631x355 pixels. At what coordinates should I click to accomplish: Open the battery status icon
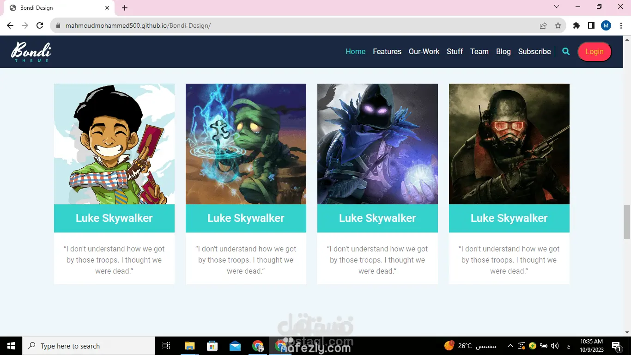[544, 346]
